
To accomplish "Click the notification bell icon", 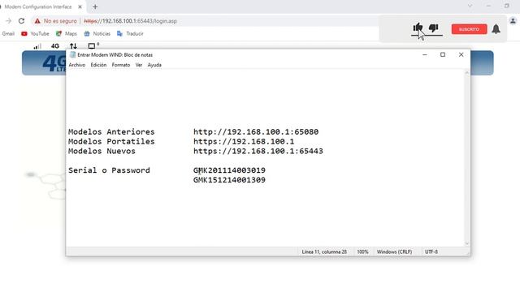I will click(496, 29).
